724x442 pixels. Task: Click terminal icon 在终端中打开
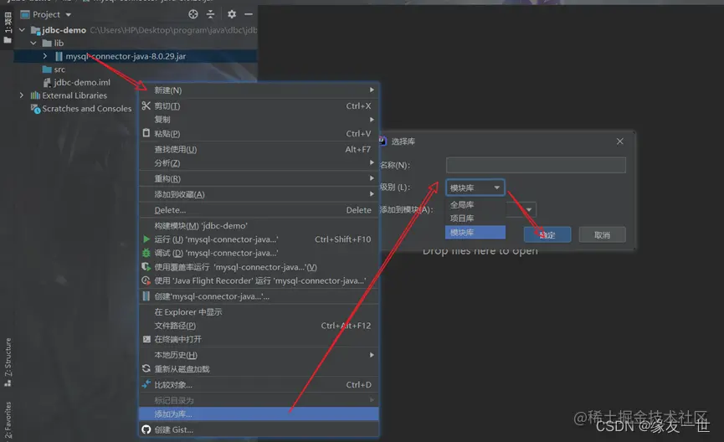click(x=146, y=339)
